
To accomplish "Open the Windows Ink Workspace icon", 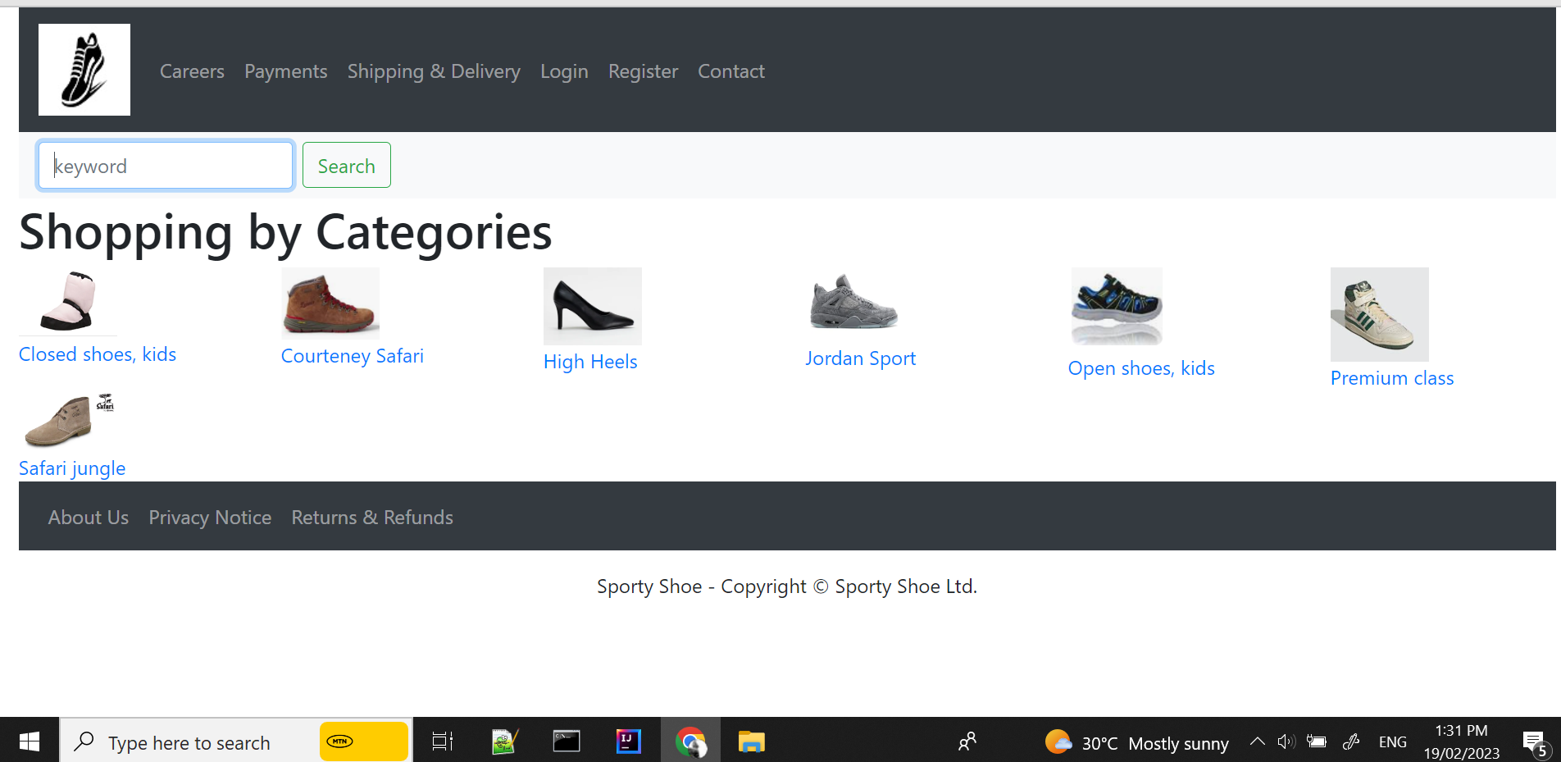I will (1350, 741).
